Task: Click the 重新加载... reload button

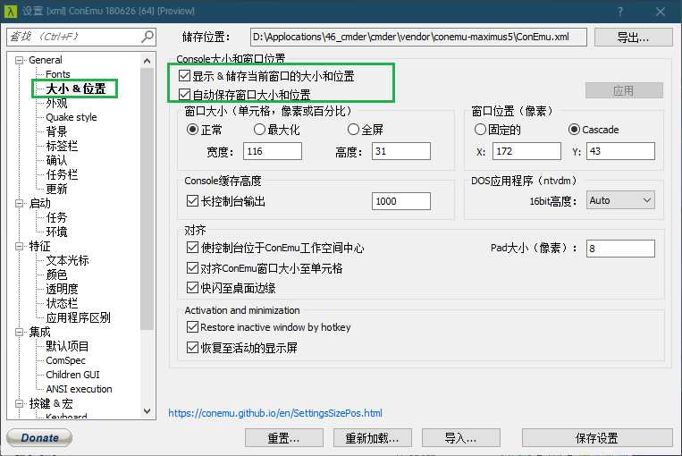Action: [373, 438]
